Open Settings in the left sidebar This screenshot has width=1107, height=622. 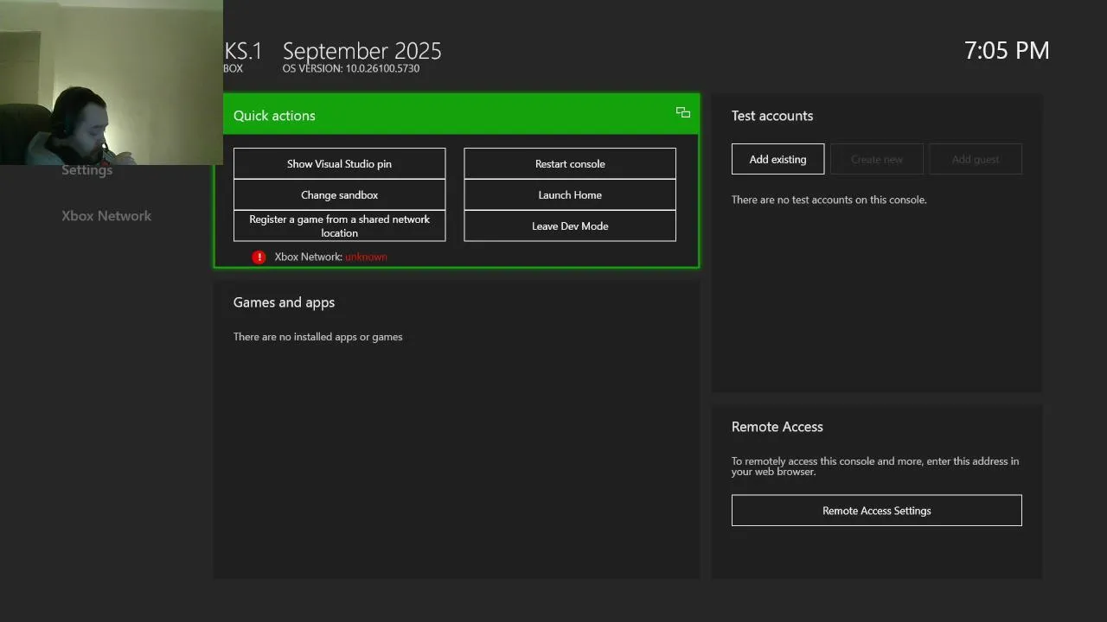click(x=87, y=170)
